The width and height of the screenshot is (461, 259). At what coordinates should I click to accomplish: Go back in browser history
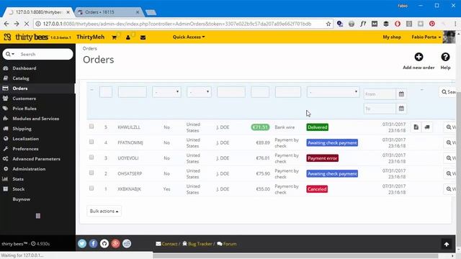(x=6, y=24)
